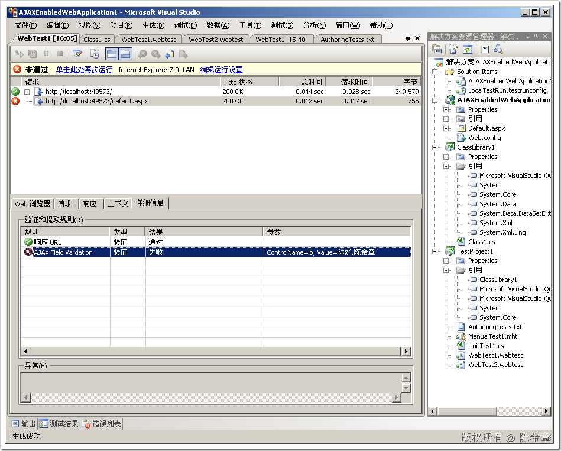Click the stop test square icon
561x451 pixels.
click(x=60, y=54)
